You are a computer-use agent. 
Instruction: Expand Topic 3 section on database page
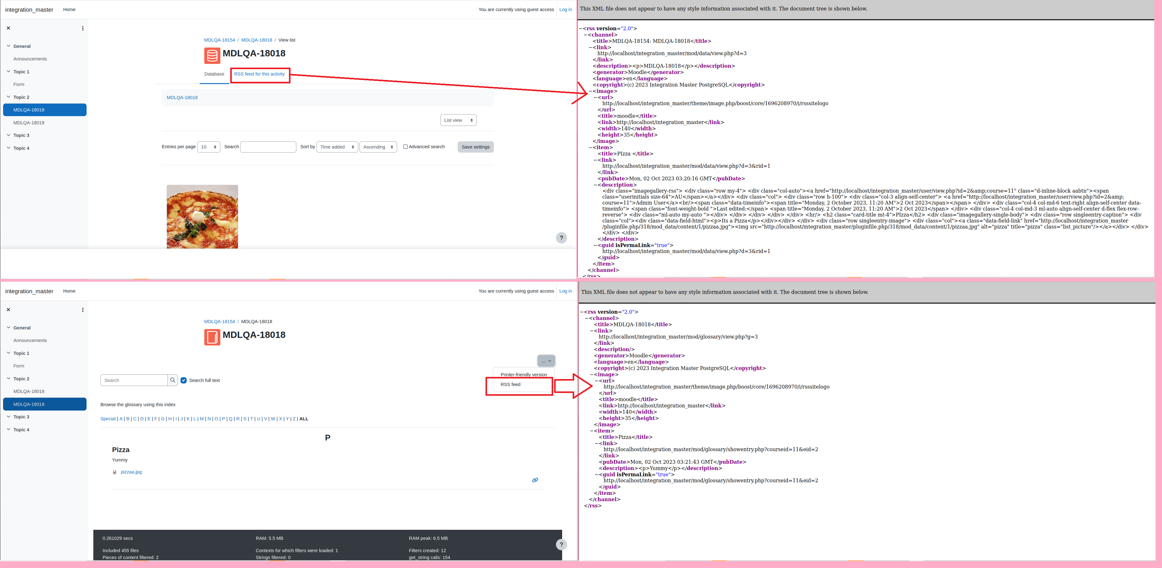(x=9, y=135)
